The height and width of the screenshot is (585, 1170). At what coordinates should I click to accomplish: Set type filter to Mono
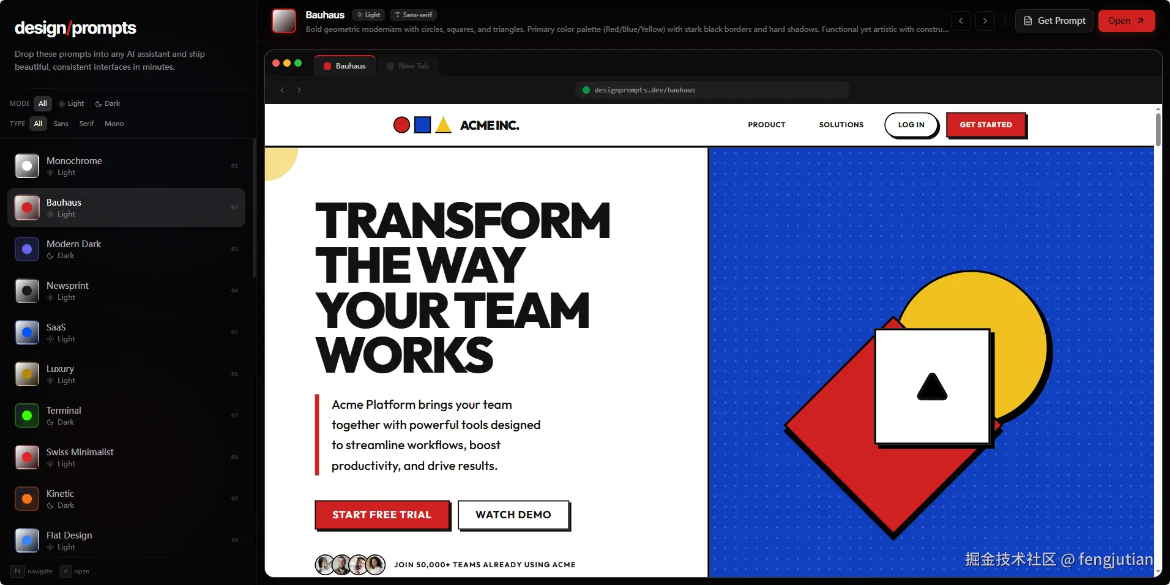pyautogui.click(x=114, y=124)
